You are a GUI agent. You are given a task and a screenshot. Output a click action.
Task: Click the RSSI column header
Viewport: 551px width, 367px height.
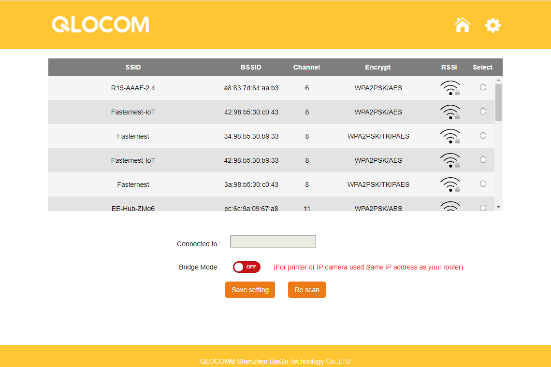coord(449,67)
